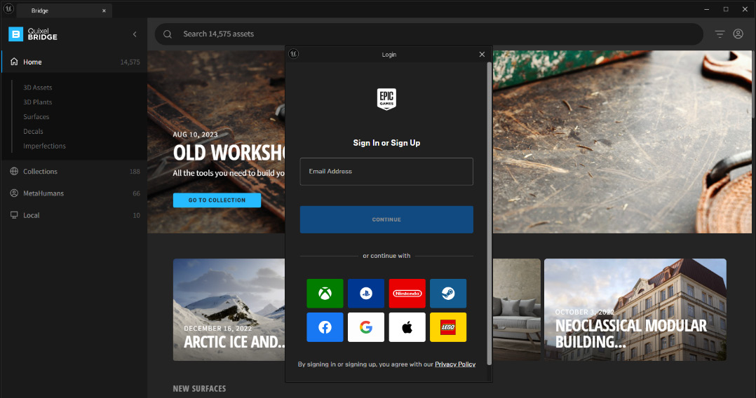756x398 pixels.
Task: Open the filter options icon
Action: tap(720, 34)
